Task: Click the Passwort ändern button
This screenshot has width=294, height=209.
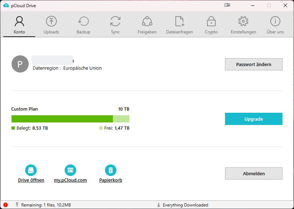Action: (x=253, y=64)
